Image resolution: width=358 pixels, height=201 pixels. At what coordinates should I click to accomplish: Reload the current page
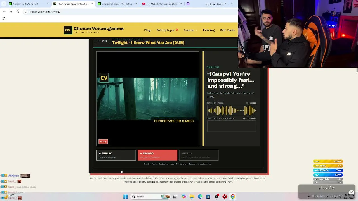pyautogui.click(x=18, y=12)
